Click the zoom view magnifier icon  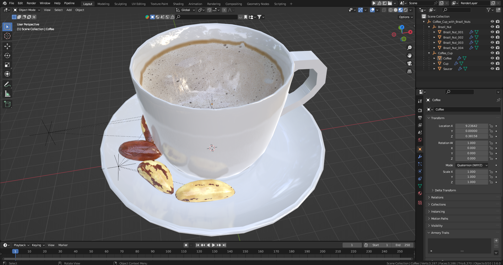pyautogui.click(x=409, y=48)
